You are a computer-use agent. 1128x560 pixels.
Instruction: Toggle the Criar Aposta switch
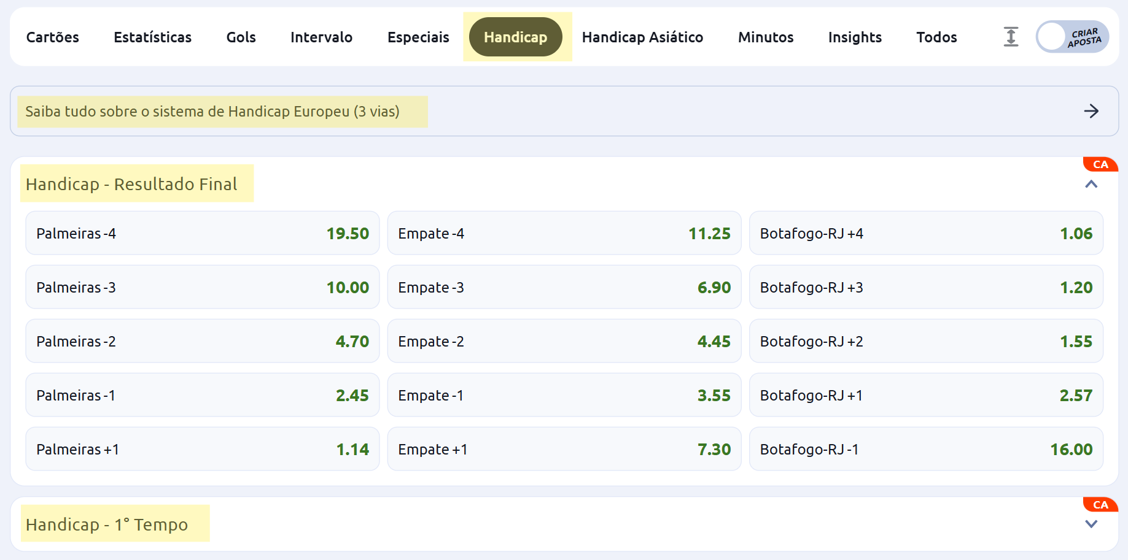click(x=1073, y=37)
